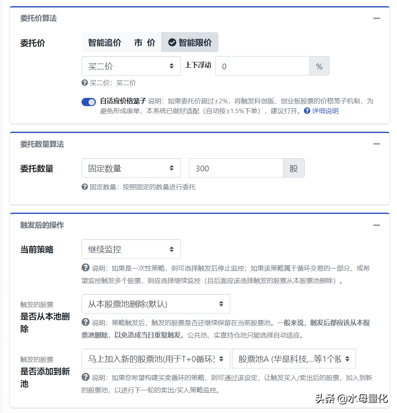Viewport: 397px width, 413px height.
Task: Click the 委托数量算法 section heading
Action: [42, 144]
